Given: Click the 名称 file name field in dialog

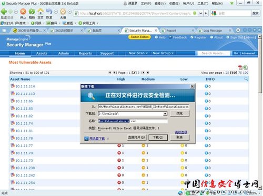Looking at the screenshot, I should tap(133, 121).
